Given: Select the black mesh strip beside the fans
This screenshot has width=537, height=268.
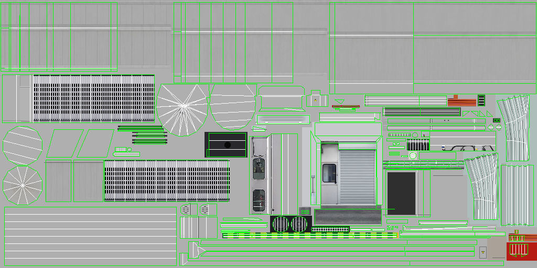Looking at the screenshot, I should (x=330, y=229).
